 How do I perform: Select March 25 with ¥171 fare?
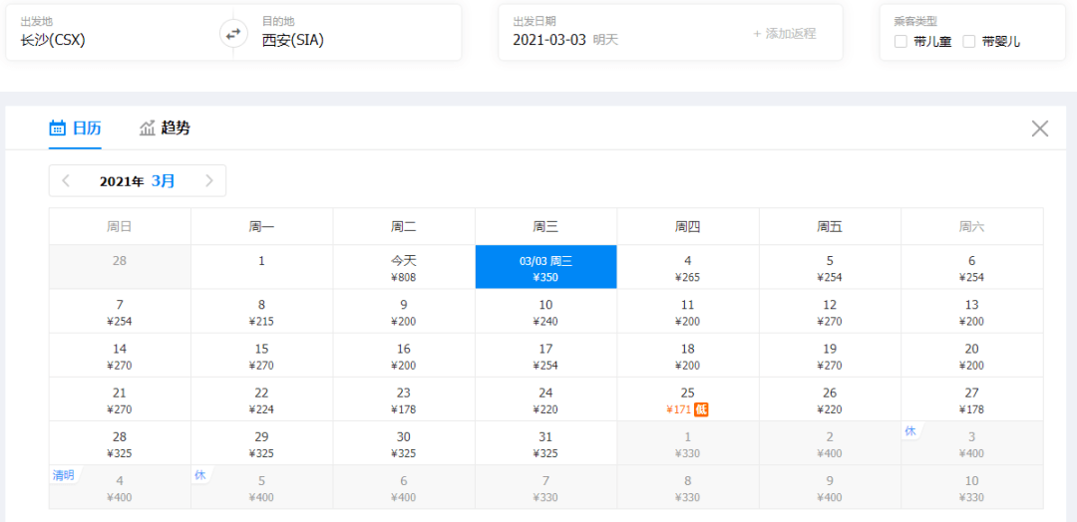pyautogui.click(x=687, y=400)
